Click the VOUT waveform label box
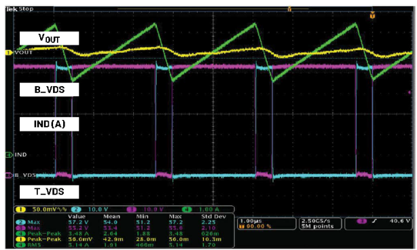The image size is (417, 250). pos(49,38)
